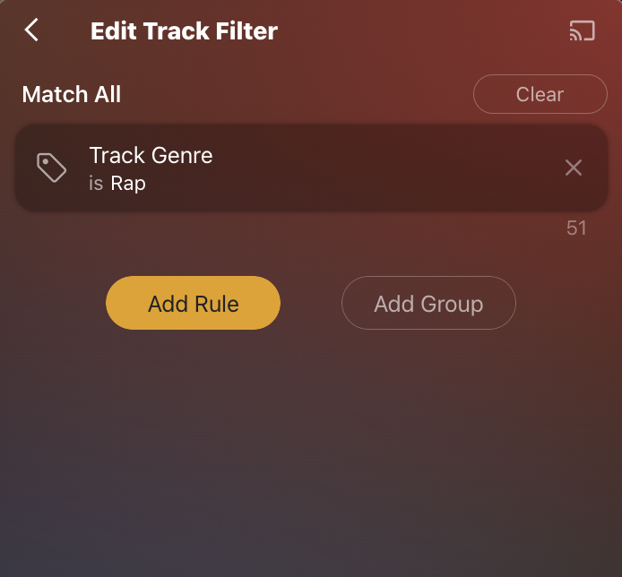Click the word "Filter" in page heading
Image resolution: width=622 pixels, height=577 pixels.
(x=246, y=31)
